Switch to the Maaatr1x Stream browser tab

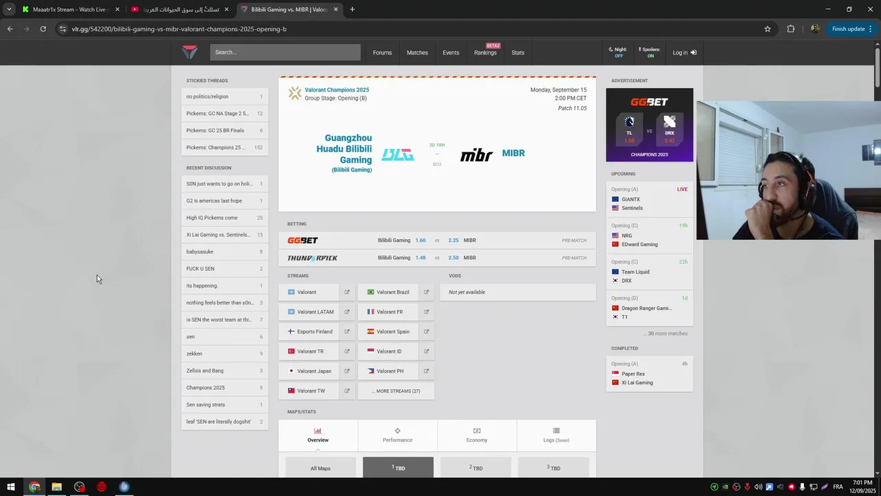click(71, 10)
